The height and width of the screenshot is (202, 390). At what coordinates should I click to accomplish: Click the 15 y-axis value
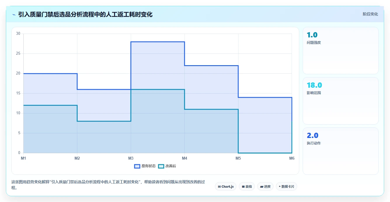18,93
